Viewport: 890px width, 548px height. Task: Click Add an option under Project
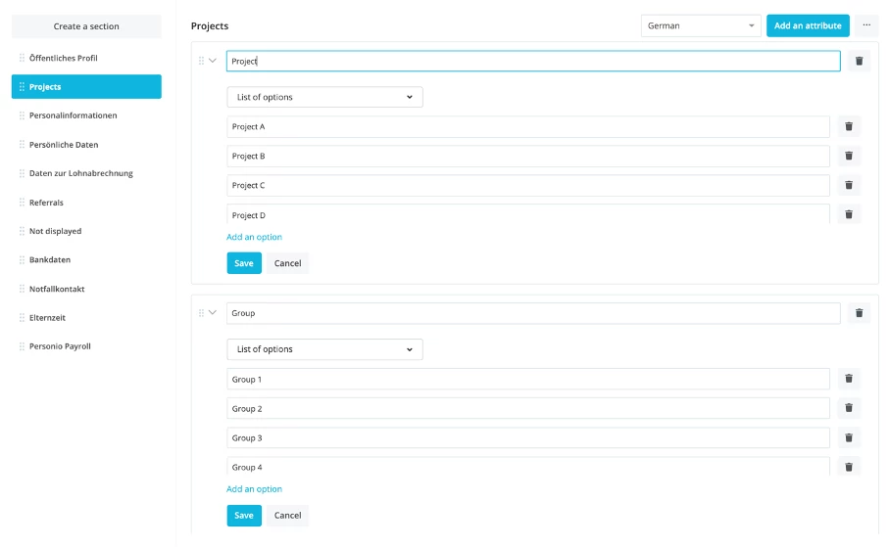(x=254, y=237)
